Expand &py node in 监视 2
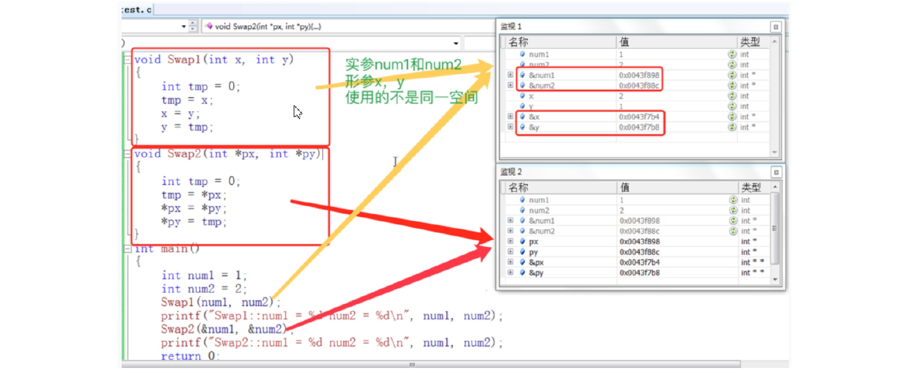Viewport: 903px width, 380px height. click(x=511, y=273)
